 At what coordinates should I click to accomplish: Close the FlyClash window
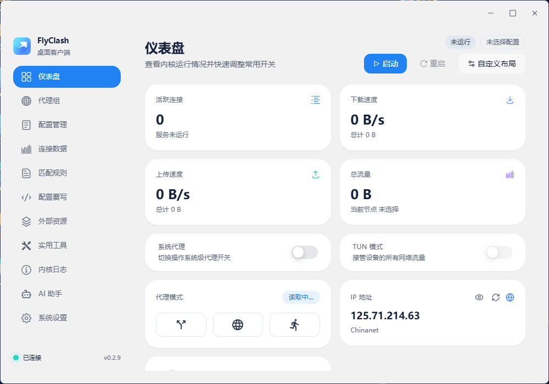535,13
